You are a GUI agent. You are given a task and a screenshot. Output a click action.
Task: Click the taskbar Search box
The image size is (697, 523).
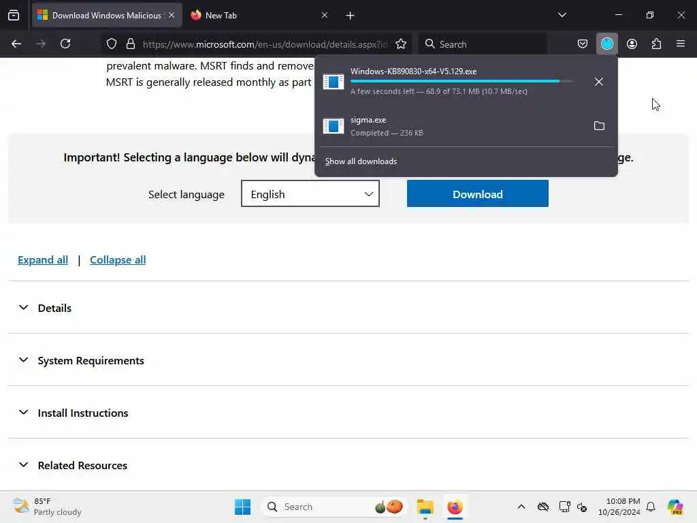(x=334, y=507)
